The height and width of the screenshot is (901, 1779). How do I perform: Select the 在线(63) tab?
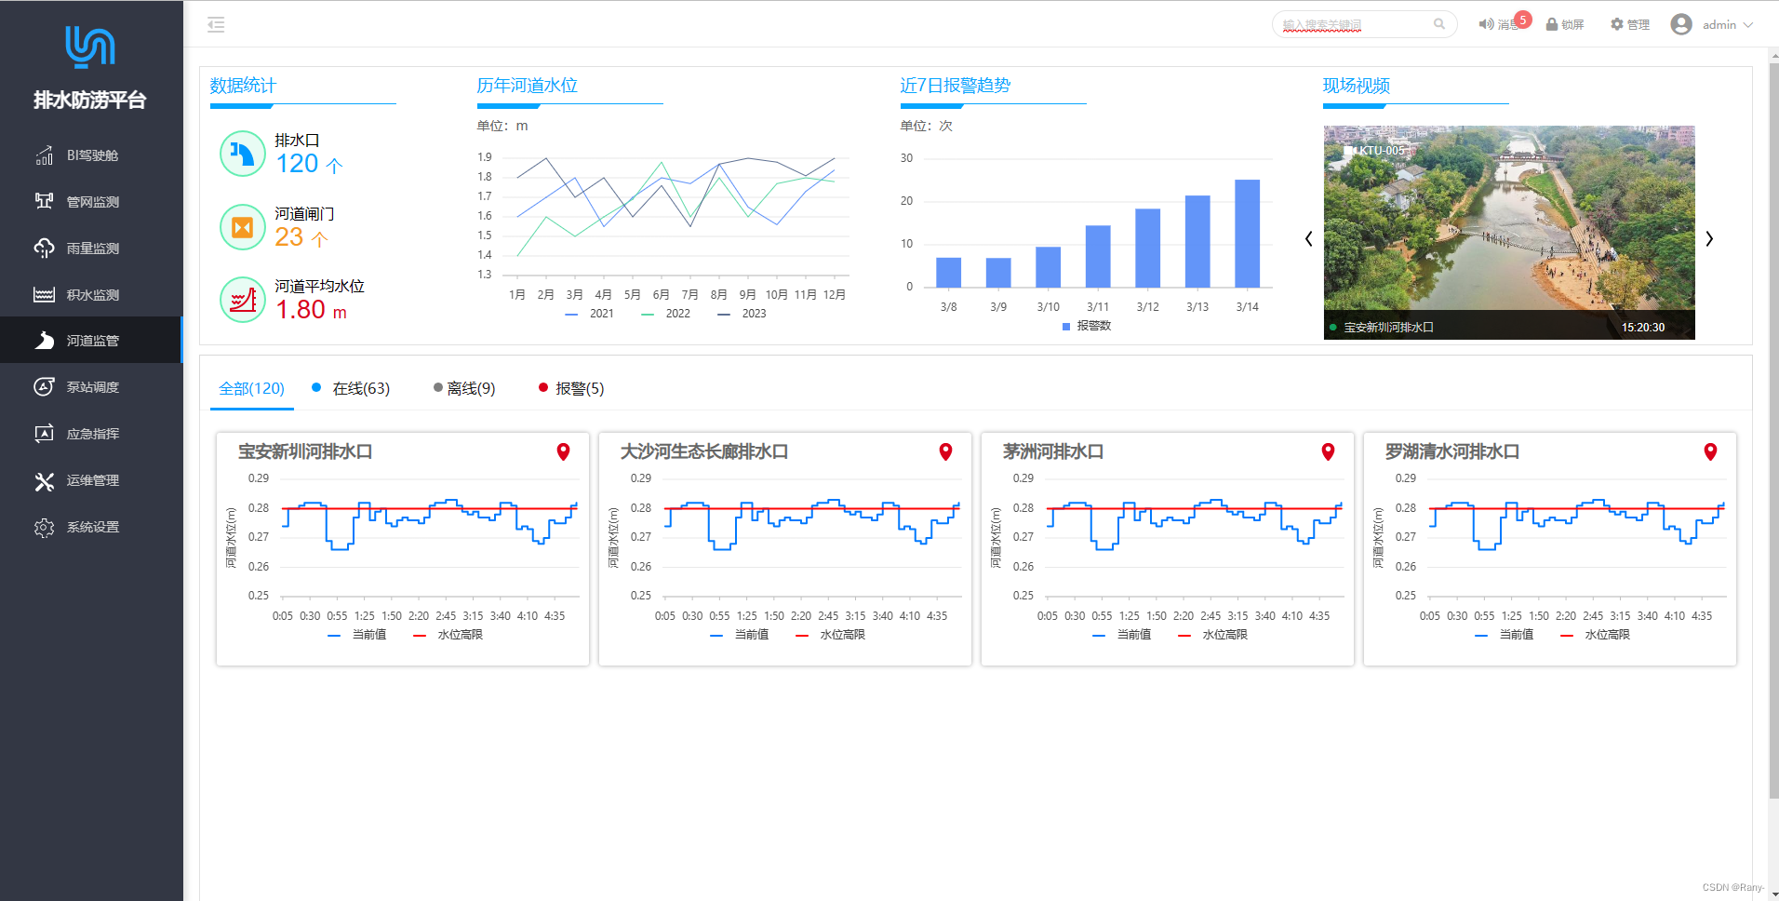(x=351, y=389)
